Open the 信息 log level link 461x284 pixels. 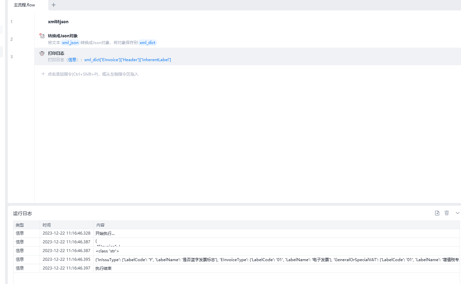tap(72, 60)
